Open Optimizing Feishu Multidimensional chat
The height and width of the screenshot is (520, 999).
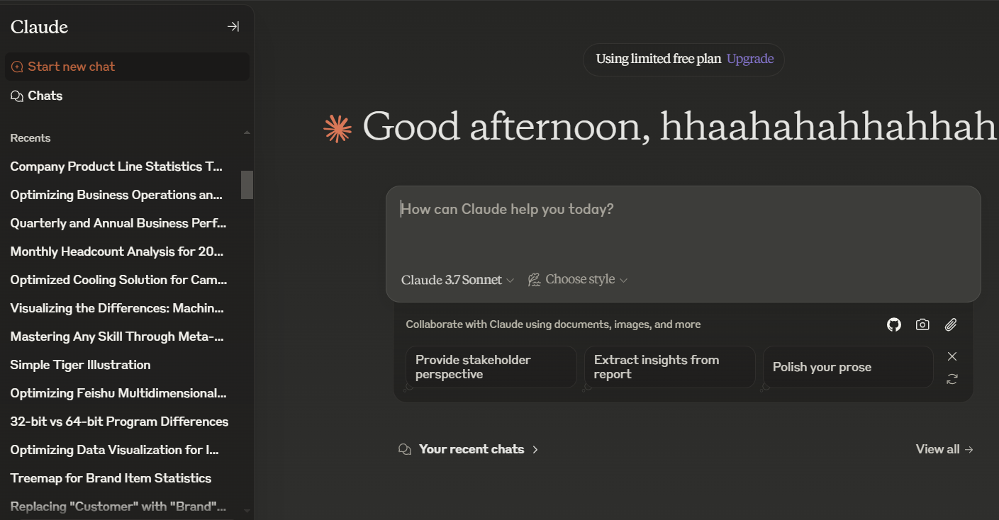click(x=118, y=393)
